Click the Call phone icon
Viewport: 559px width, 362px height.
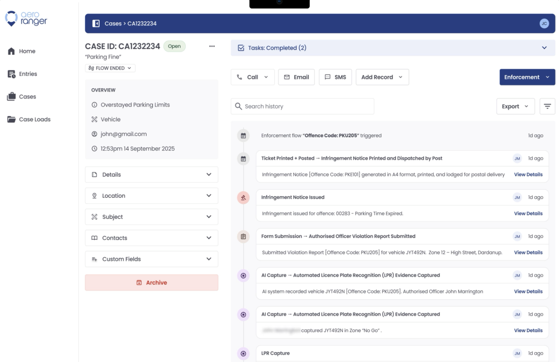click(x=240, y=77)
